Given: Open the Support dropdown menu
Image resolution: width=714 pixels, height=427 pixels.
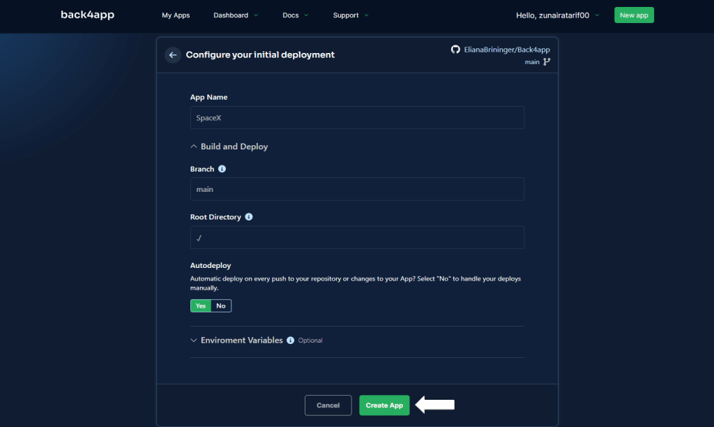Looking at the screenshot, I should (351, 15).
